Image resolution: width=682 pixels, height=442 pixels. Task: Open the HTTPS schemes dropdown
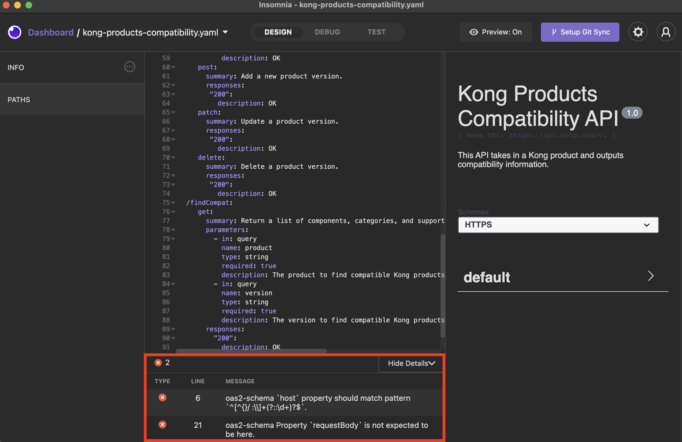[x=558, y=225]
